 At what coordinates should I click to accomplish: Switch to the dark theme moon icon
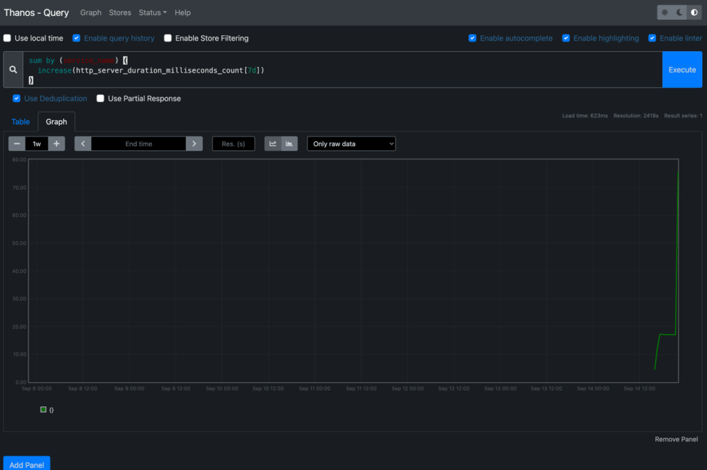679,12
